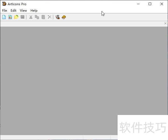The height and width of the screenshot is (140, 168).
Task: Select the Cut scissors icon
Action: pos(31,17)
